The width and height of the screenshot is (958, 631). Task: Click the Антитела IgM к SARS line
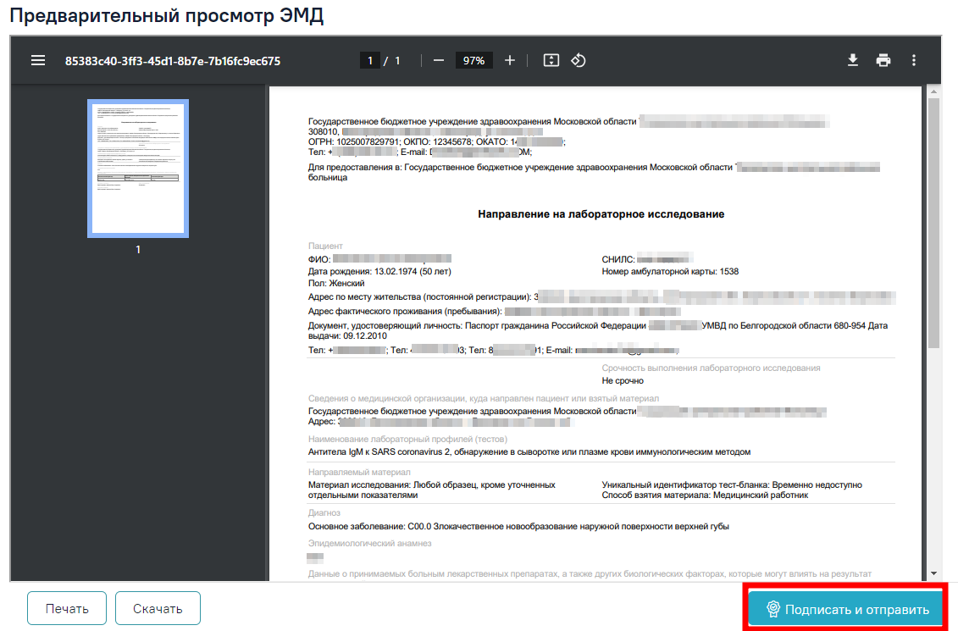click(x=529, y=452)
